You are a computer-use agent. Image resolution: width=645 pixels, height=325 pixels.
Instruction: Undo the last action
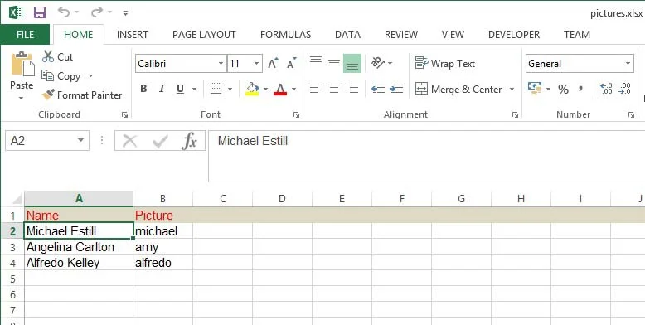point(63,12)
